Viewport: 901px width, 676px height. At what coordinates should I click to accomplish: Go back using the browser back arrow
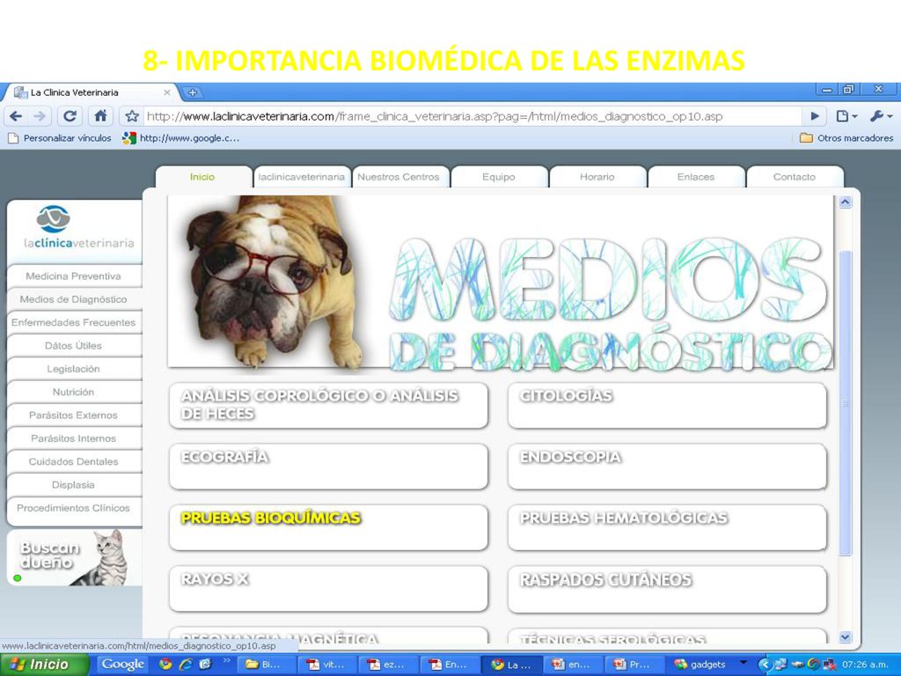[16, 117]
